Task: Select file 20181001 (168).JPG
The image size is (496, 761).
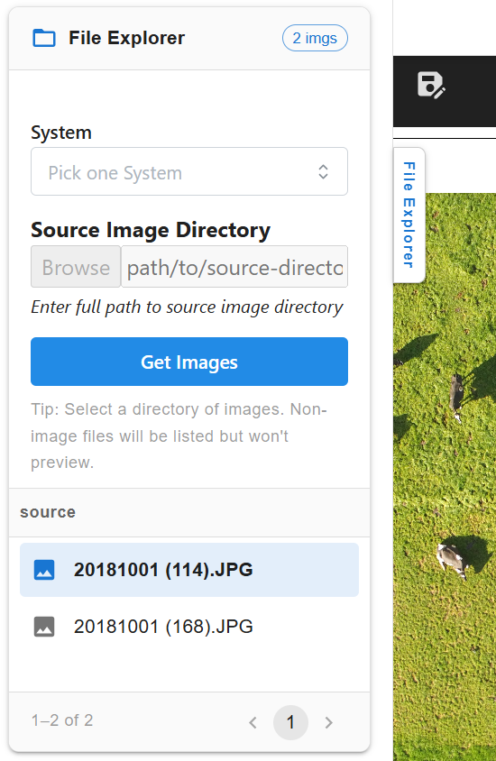Action: click(189, 627)
